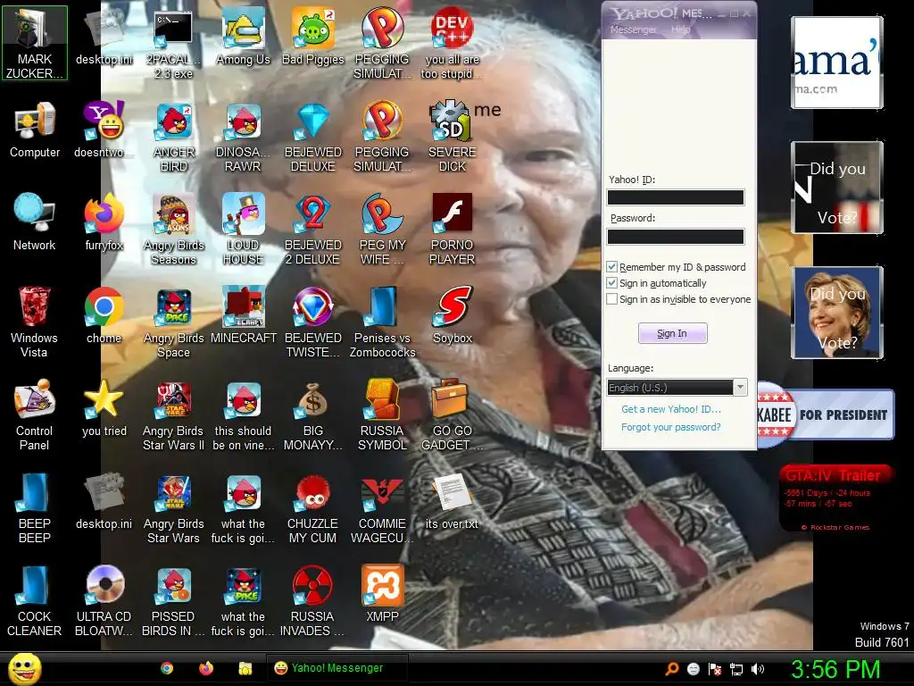Viewport: 914px width, 686px height.
Task: Click the ama' website gadget thumbnail
Action: click(x=837, y=63)
